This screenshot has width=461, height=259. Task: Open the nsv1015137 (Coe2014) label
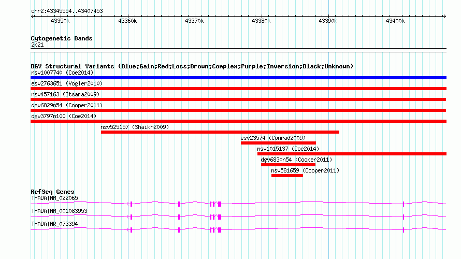click(x=288, y=149)
